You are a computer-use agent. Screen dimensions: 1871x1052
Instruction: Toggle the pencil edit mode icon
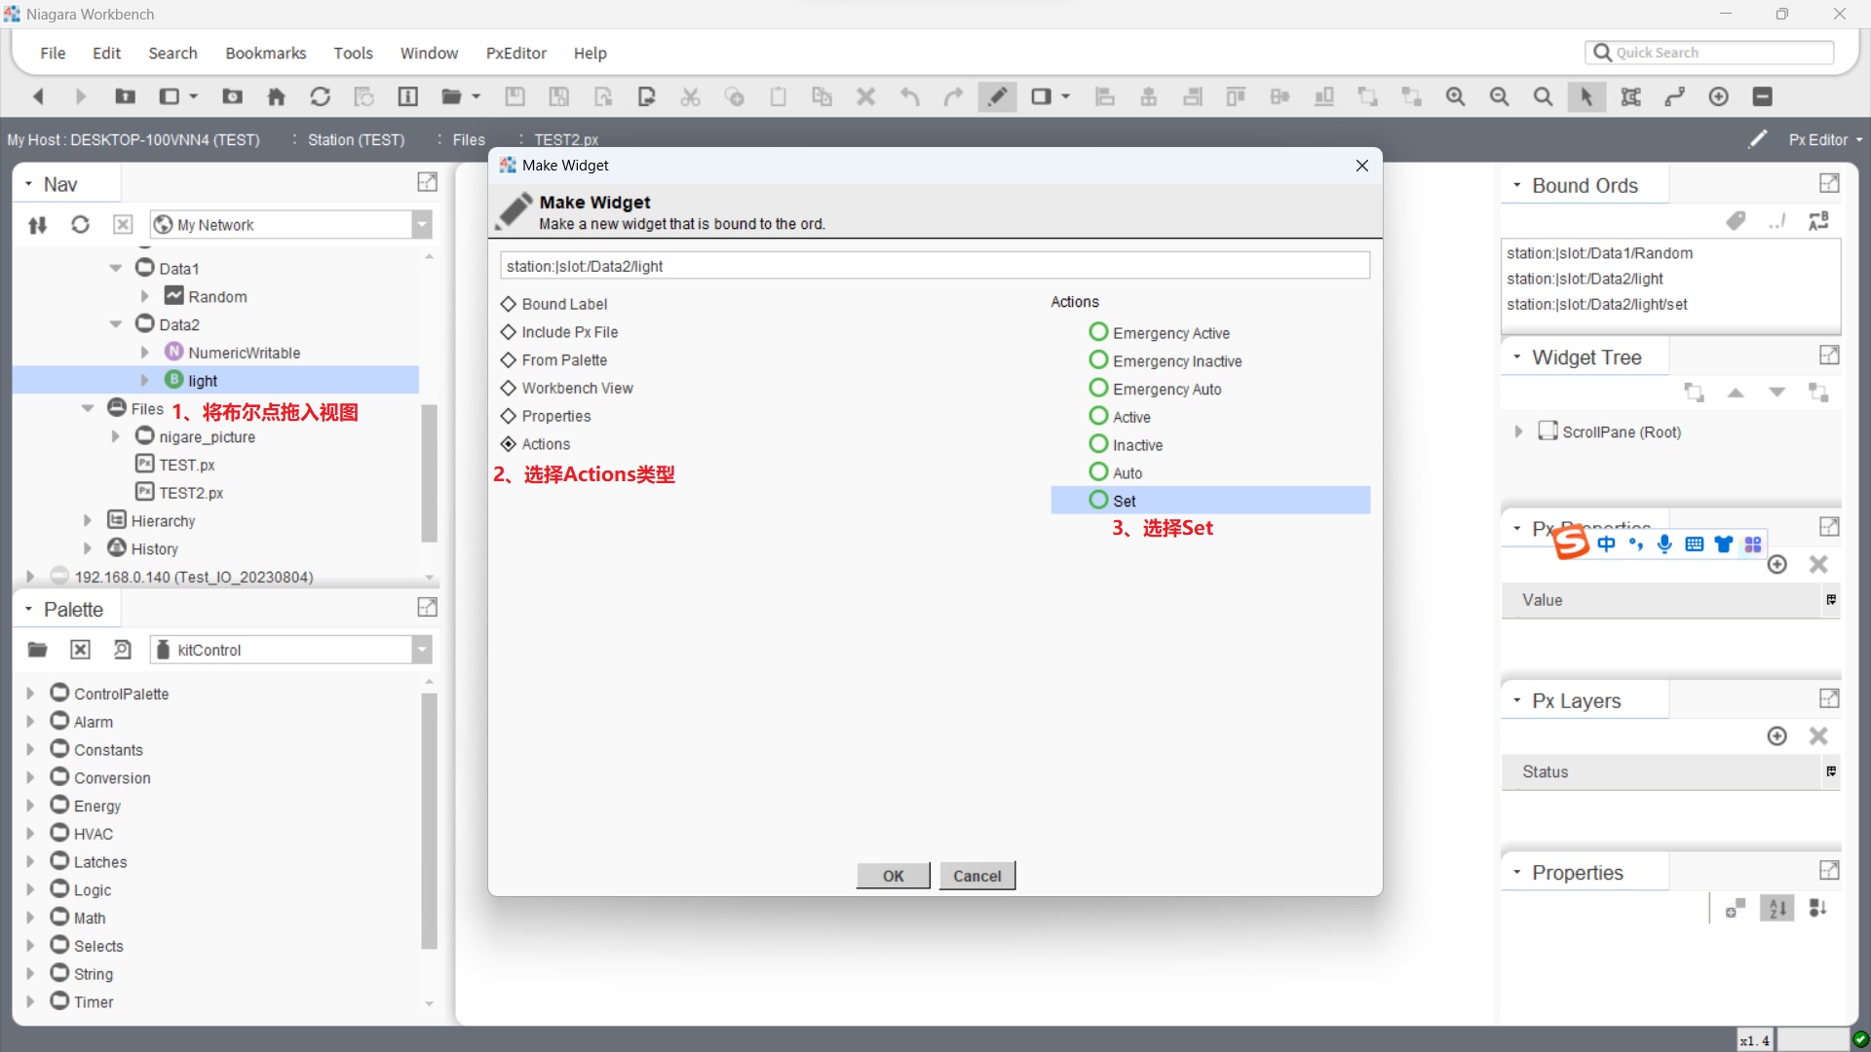[998, 96]
